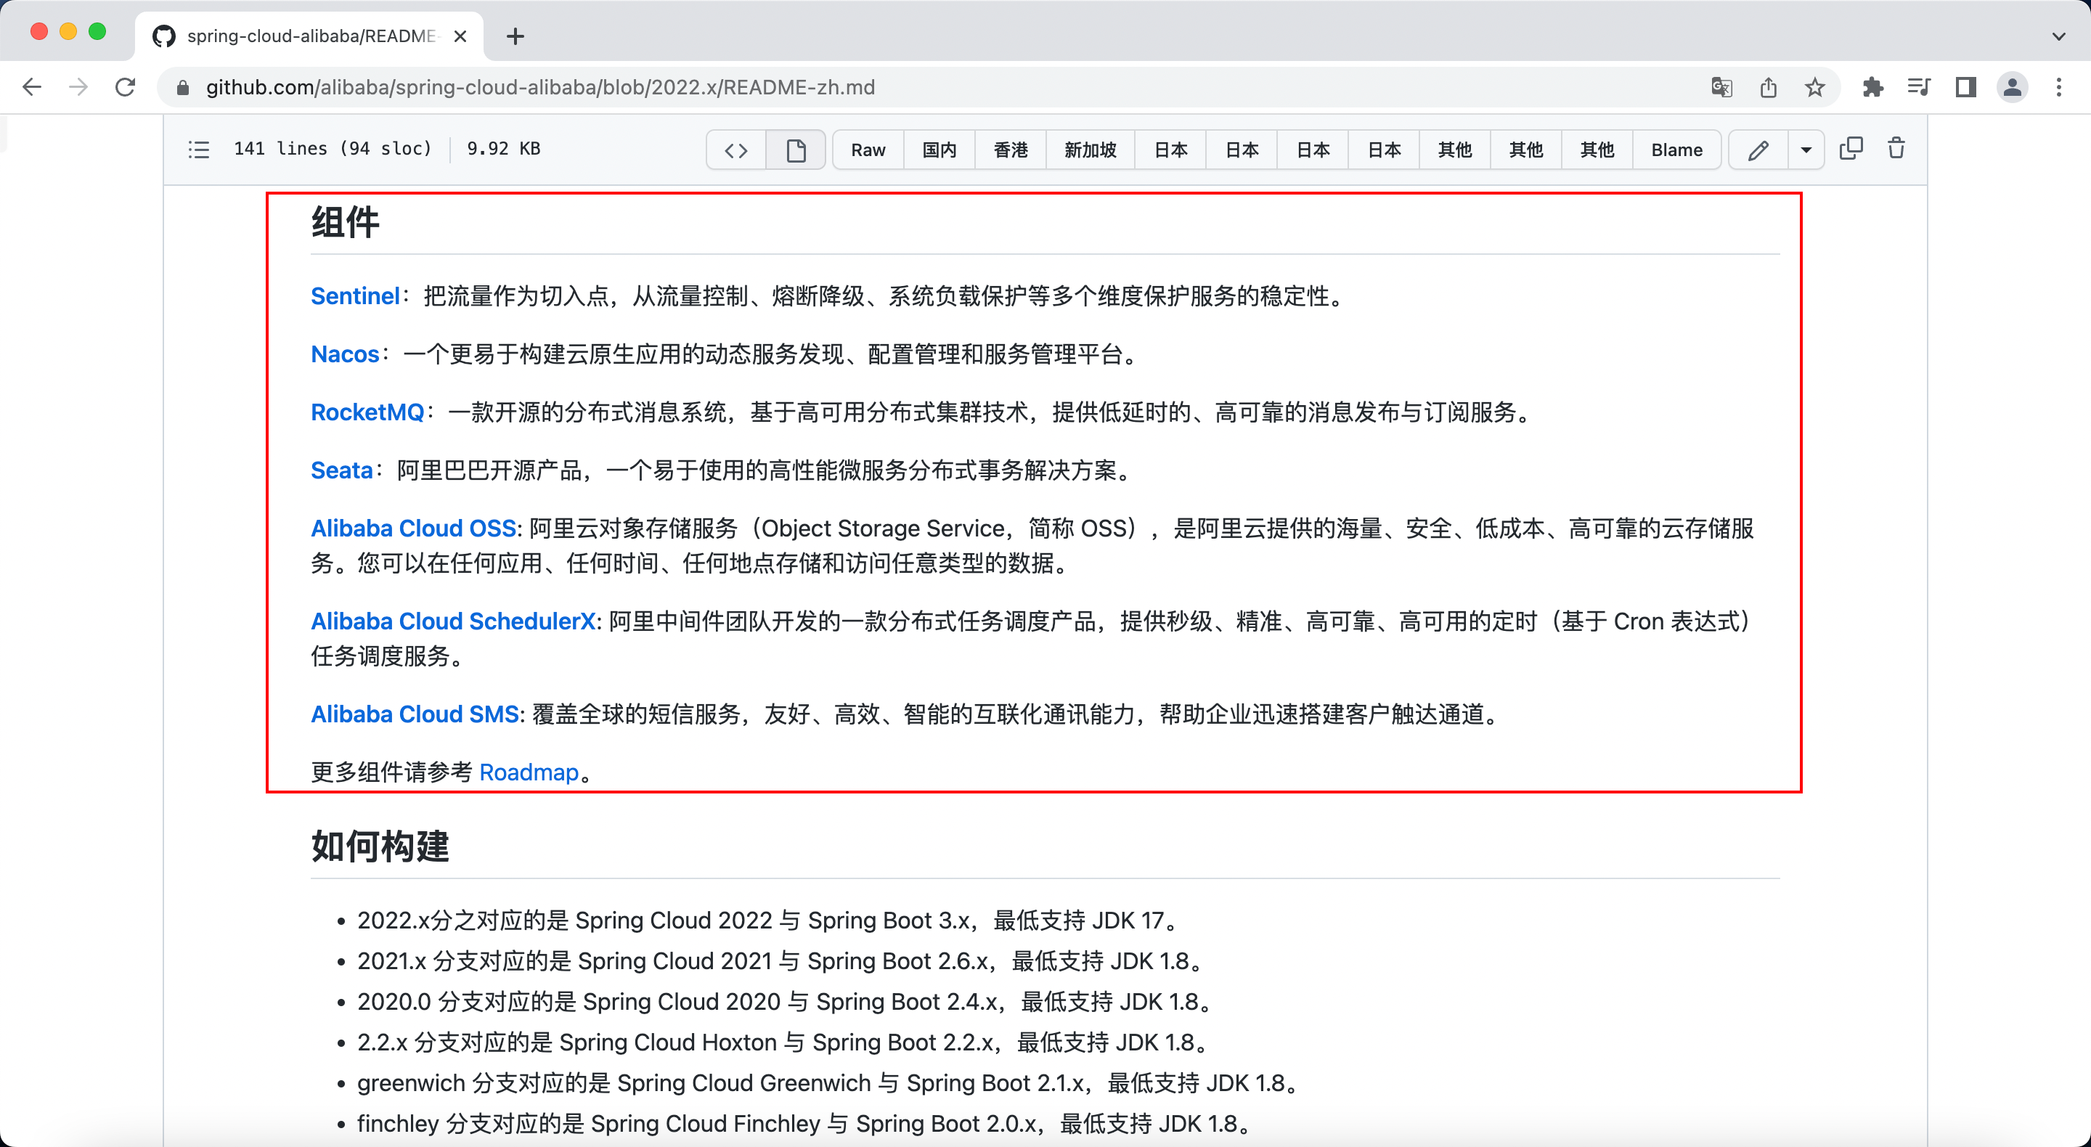Viewport: 2091px width, 1147px height.
Task: Select the greenwich branch bullet line
Action: [x=831, y=1082]
